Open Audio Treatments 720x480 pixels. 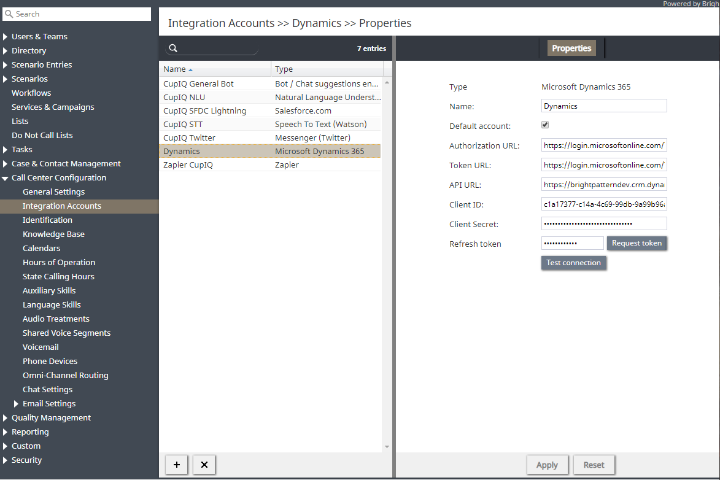click(56, 319)
